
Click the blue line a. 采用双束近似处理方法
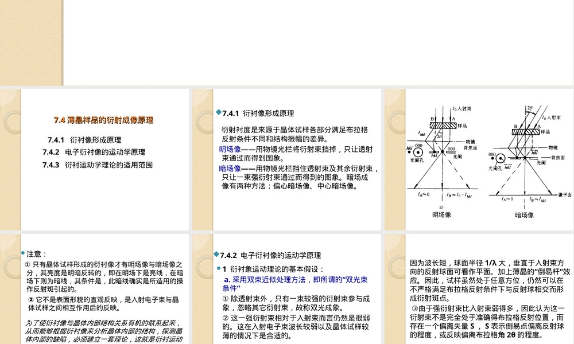(x=295, y=284)
